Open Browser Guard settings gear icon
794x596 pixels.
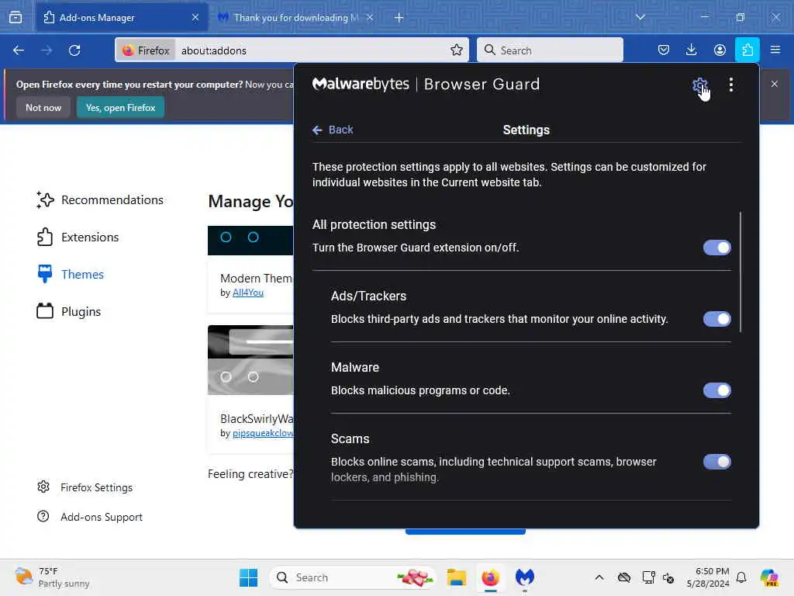click(x=700, y=85)
